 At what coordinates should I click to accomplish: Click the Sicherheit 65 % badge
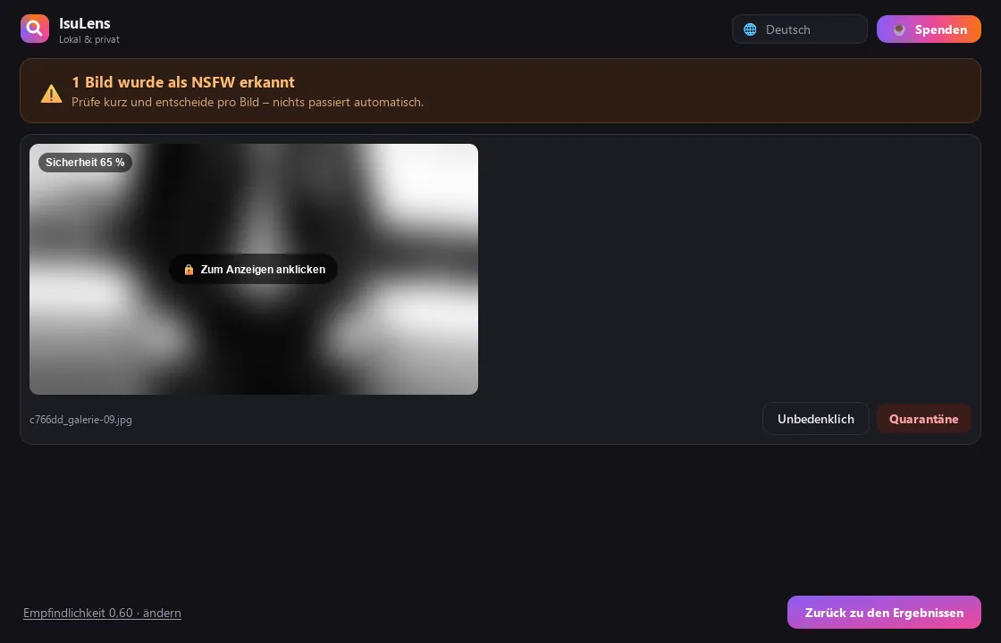coord(85,163)
